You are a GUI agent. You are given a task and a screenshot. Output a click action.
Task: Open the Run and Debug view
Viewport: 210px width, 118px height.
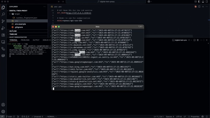(3, 28)
